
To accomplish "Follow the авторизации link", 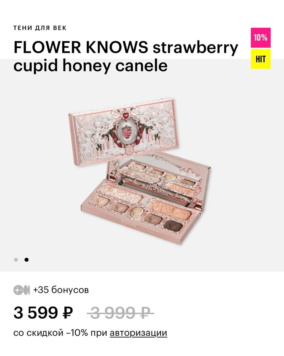I will click(x=138, y=333).
